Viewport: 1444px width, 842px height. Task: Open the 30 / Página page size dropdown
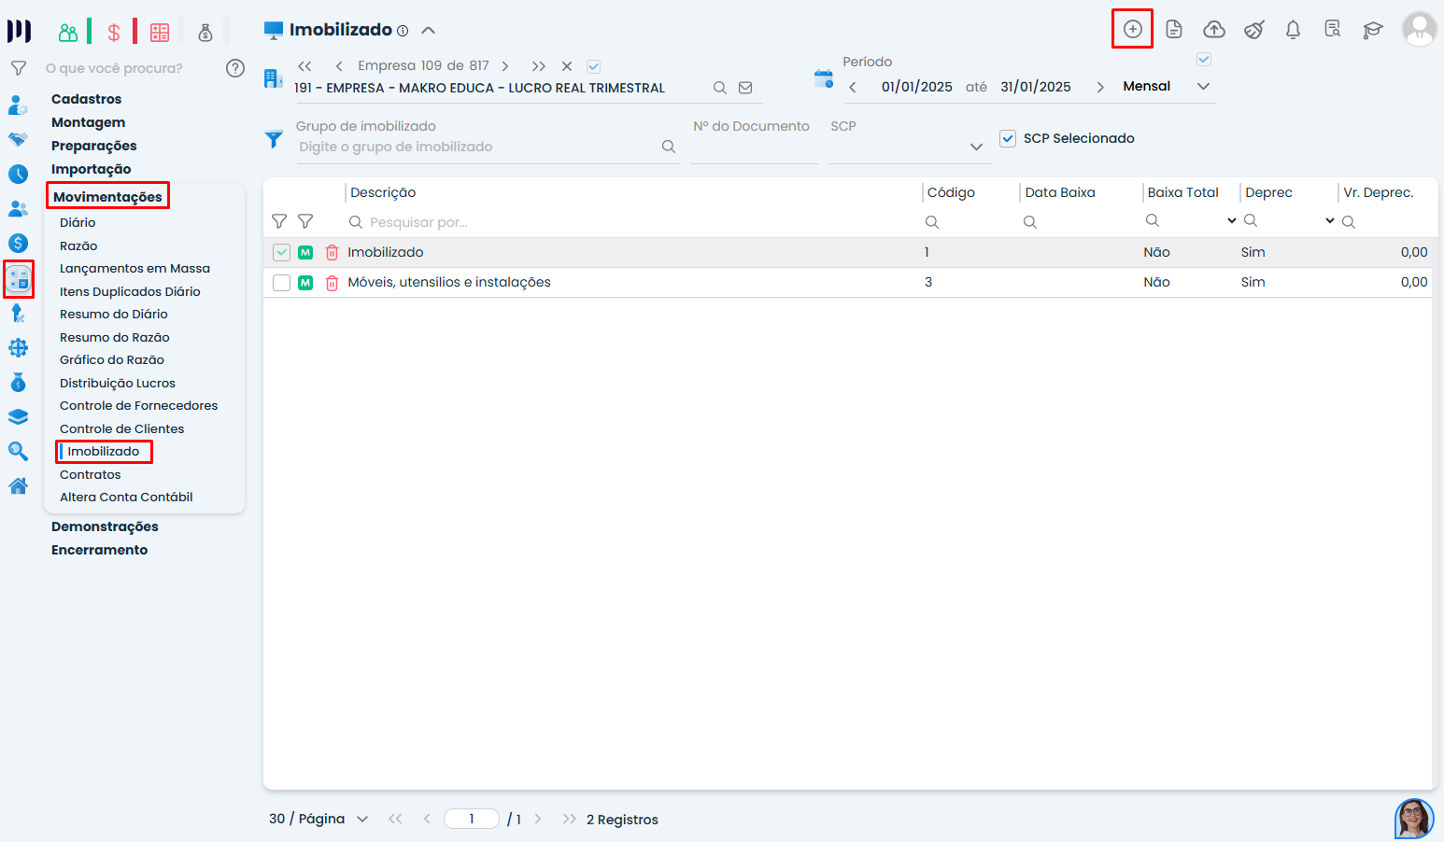[x=362, y=819]
